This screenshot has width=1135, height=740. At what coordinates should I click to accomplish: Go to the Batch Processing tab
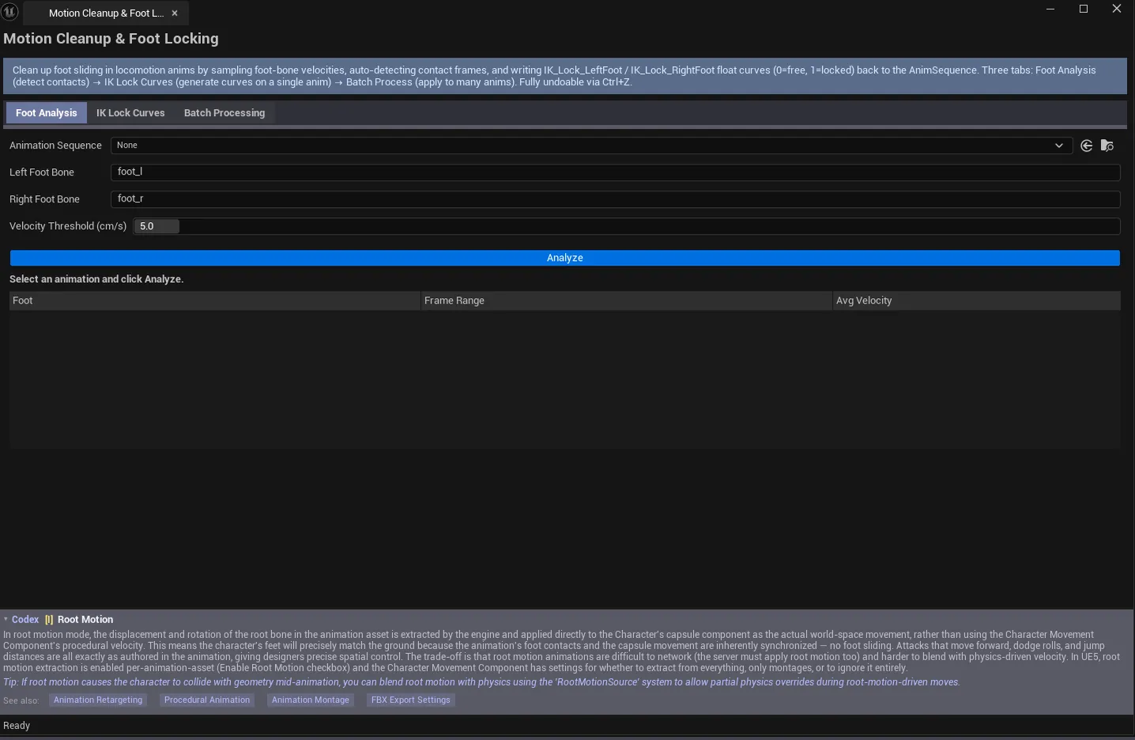coord(224,113)
